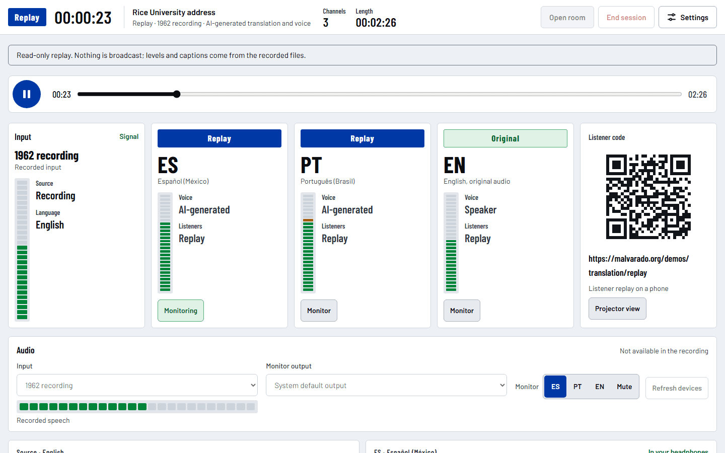This screenshot has width=725, height=453.
Task: Open the Projector view
Action: coord(617,309)
